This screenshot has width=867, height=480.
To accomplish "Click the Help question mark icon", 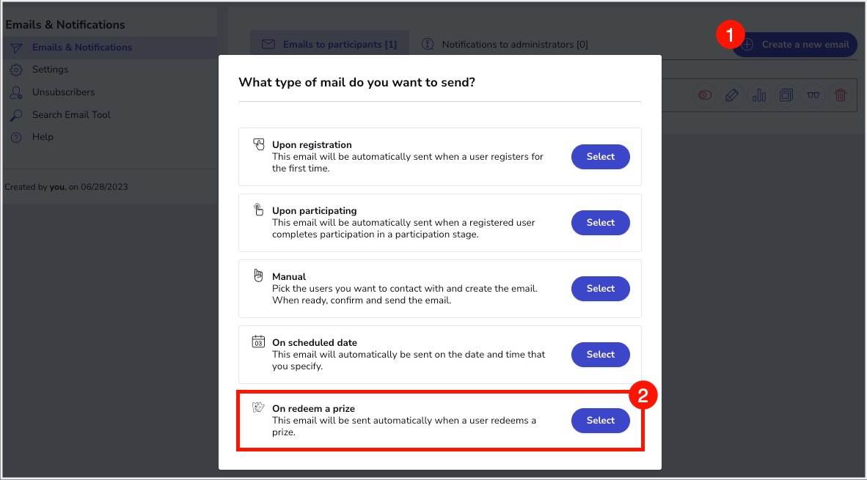I will click(x=16, y=137).
